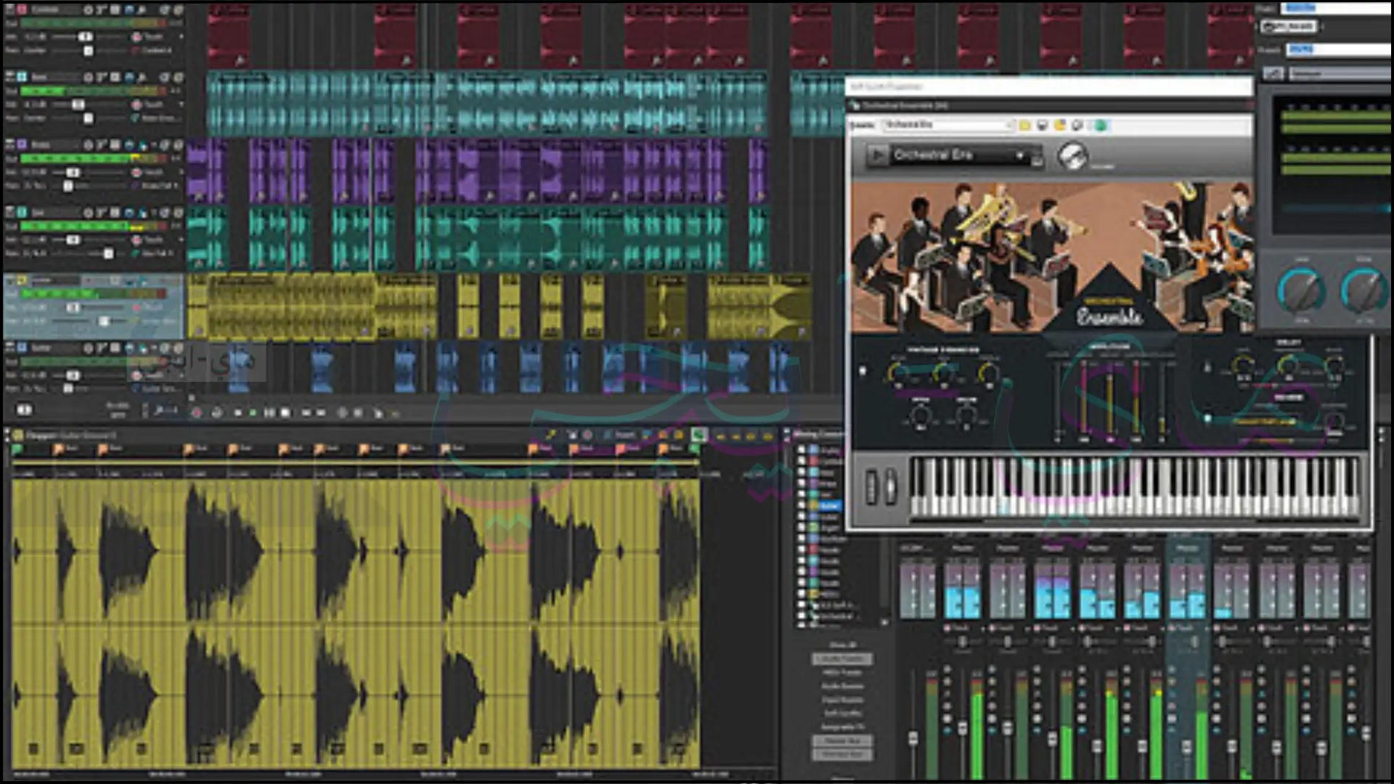Click the left teal knob in right panel
1394x784 pixels.
(x=1302, y=290)
